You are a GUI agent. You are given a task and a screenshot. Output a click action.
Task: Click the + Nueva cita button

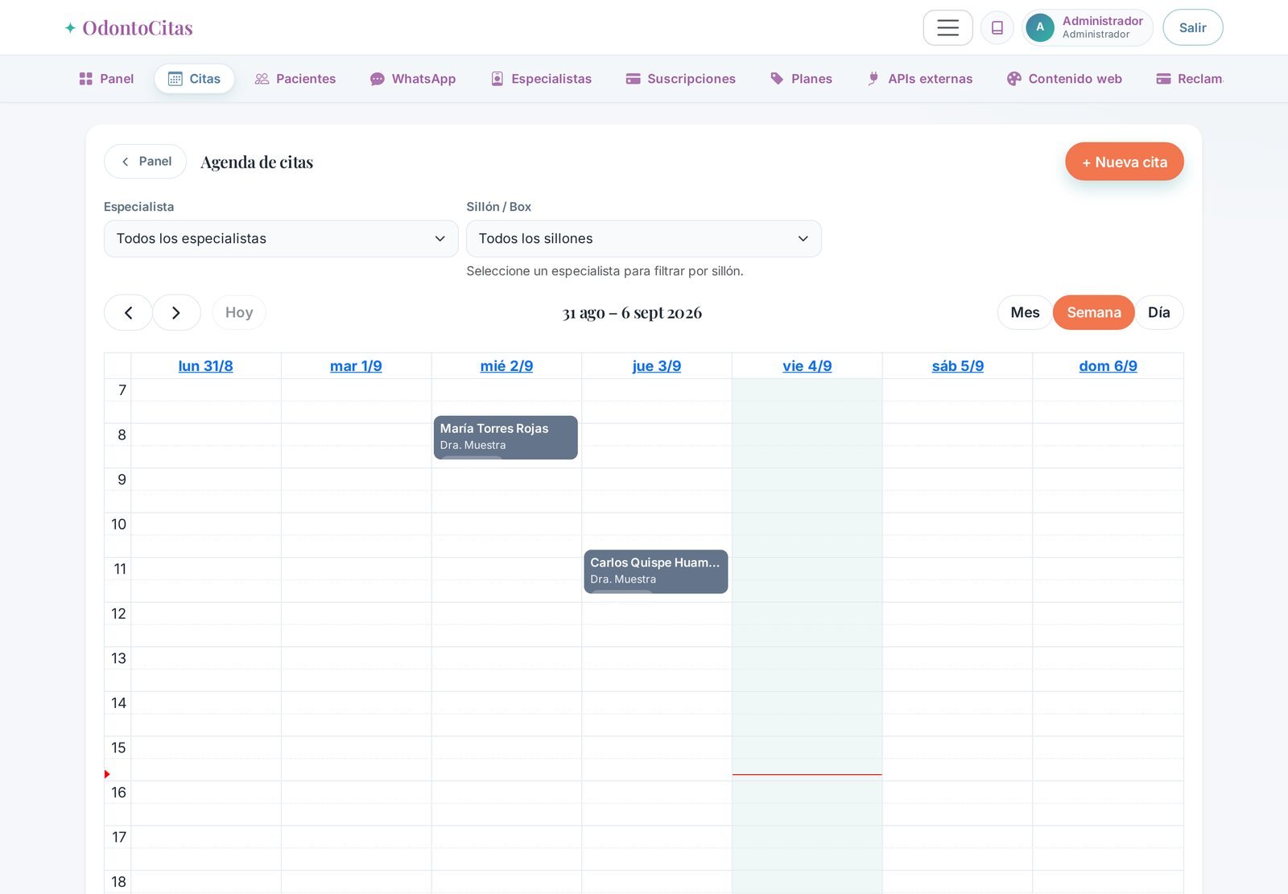click(1124, 162)
